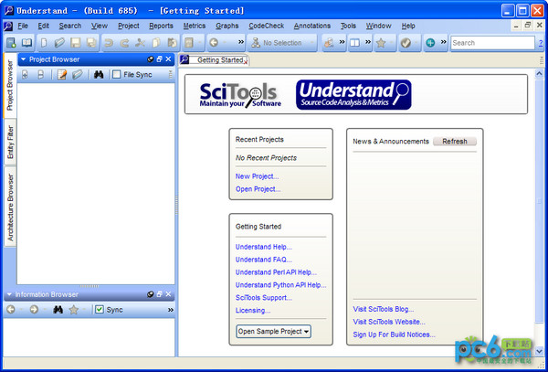548x372 pixels.
Task: Click the edit notepad icon in Project Browser
Action: [x=62, y=74]
